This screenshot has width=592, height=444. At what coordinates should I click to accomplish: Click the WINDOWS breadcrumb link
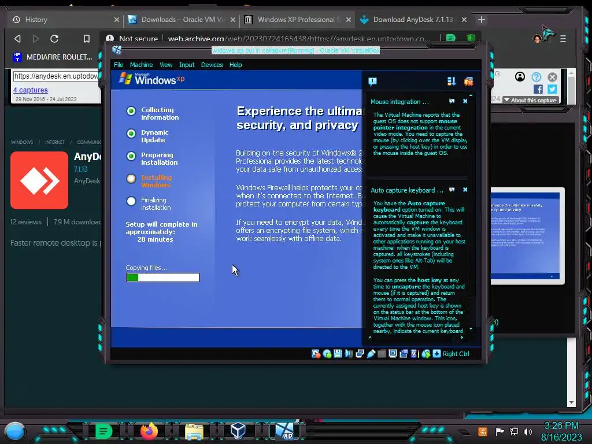[x=22, y=142]
